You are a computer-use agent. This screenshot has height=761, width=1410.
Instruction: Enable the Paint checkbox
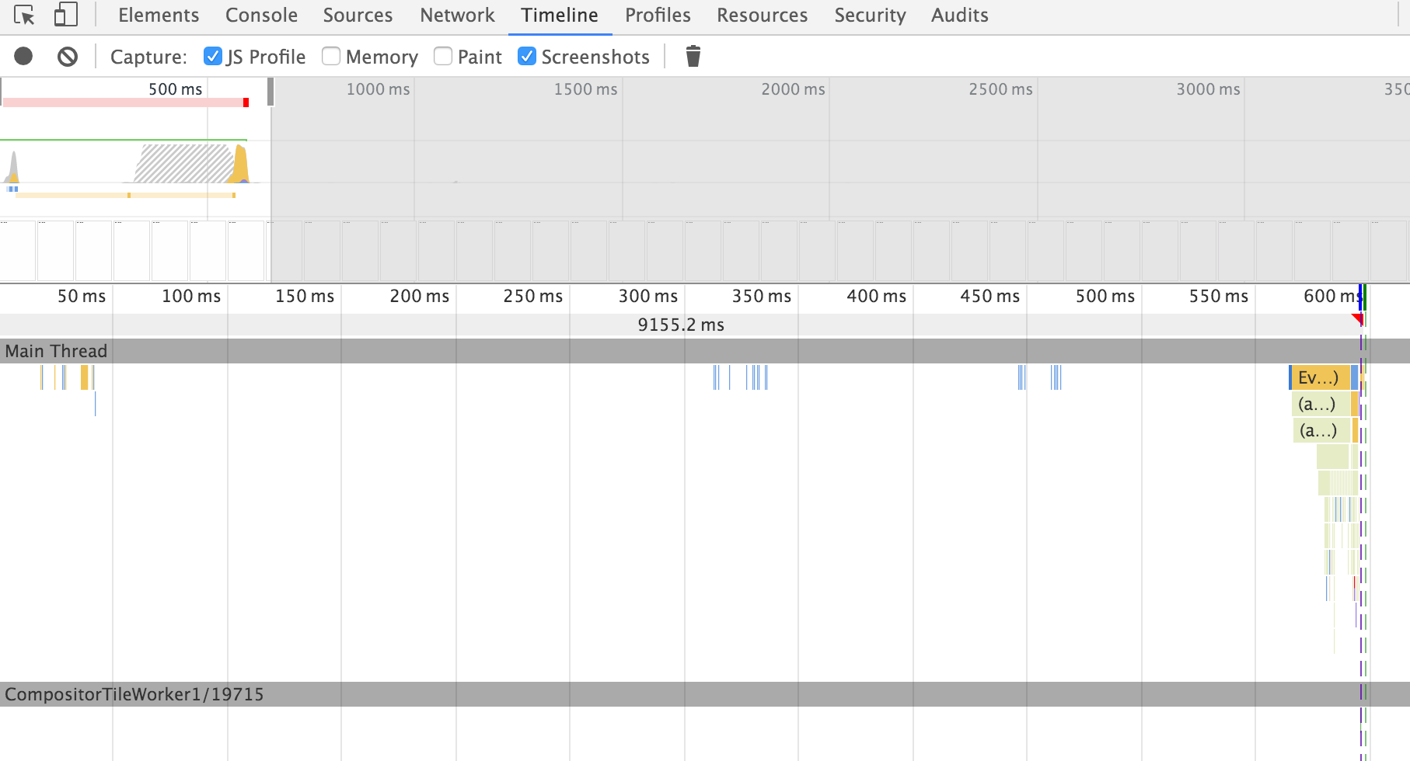tap(443, 56)
